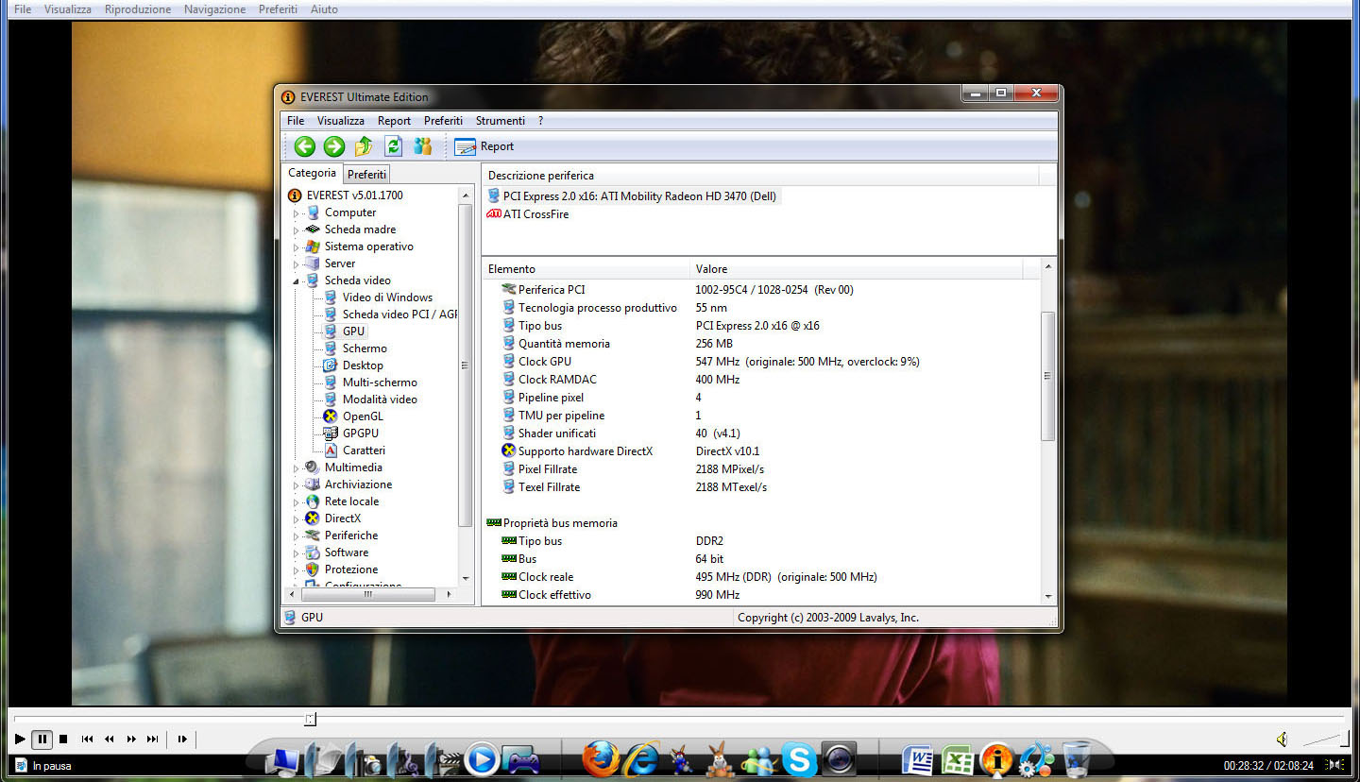The height and width of the screenshot is (782, 1360).
Task: Select the Multi-schermo tree item
Action: pyautogui.click(x=380, y=382)
